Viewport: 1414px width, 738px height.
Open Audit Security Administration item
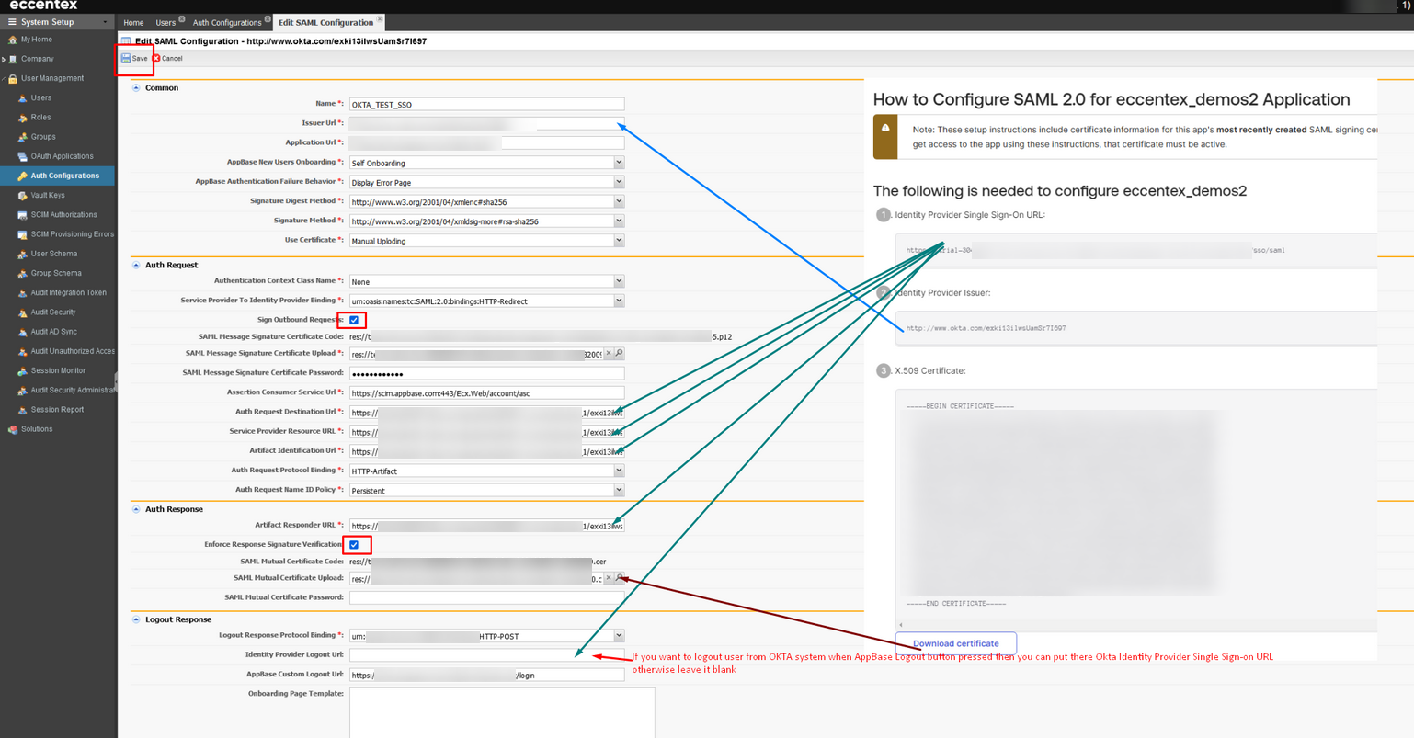(x=73, y=390)
